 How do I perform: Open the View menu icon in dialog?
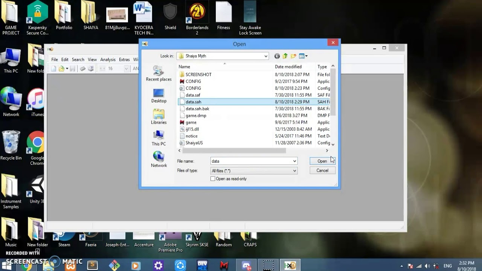pyautogui.click(x=303, y=56)
